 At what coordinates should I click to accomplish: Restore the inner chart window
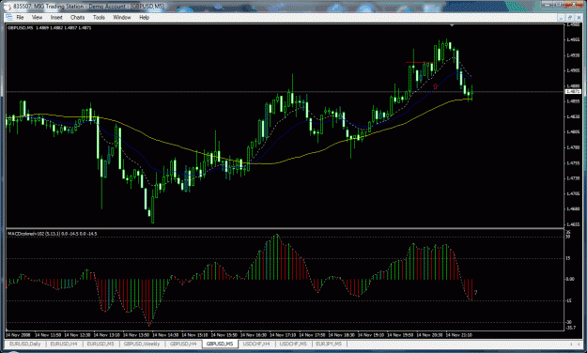569,17
